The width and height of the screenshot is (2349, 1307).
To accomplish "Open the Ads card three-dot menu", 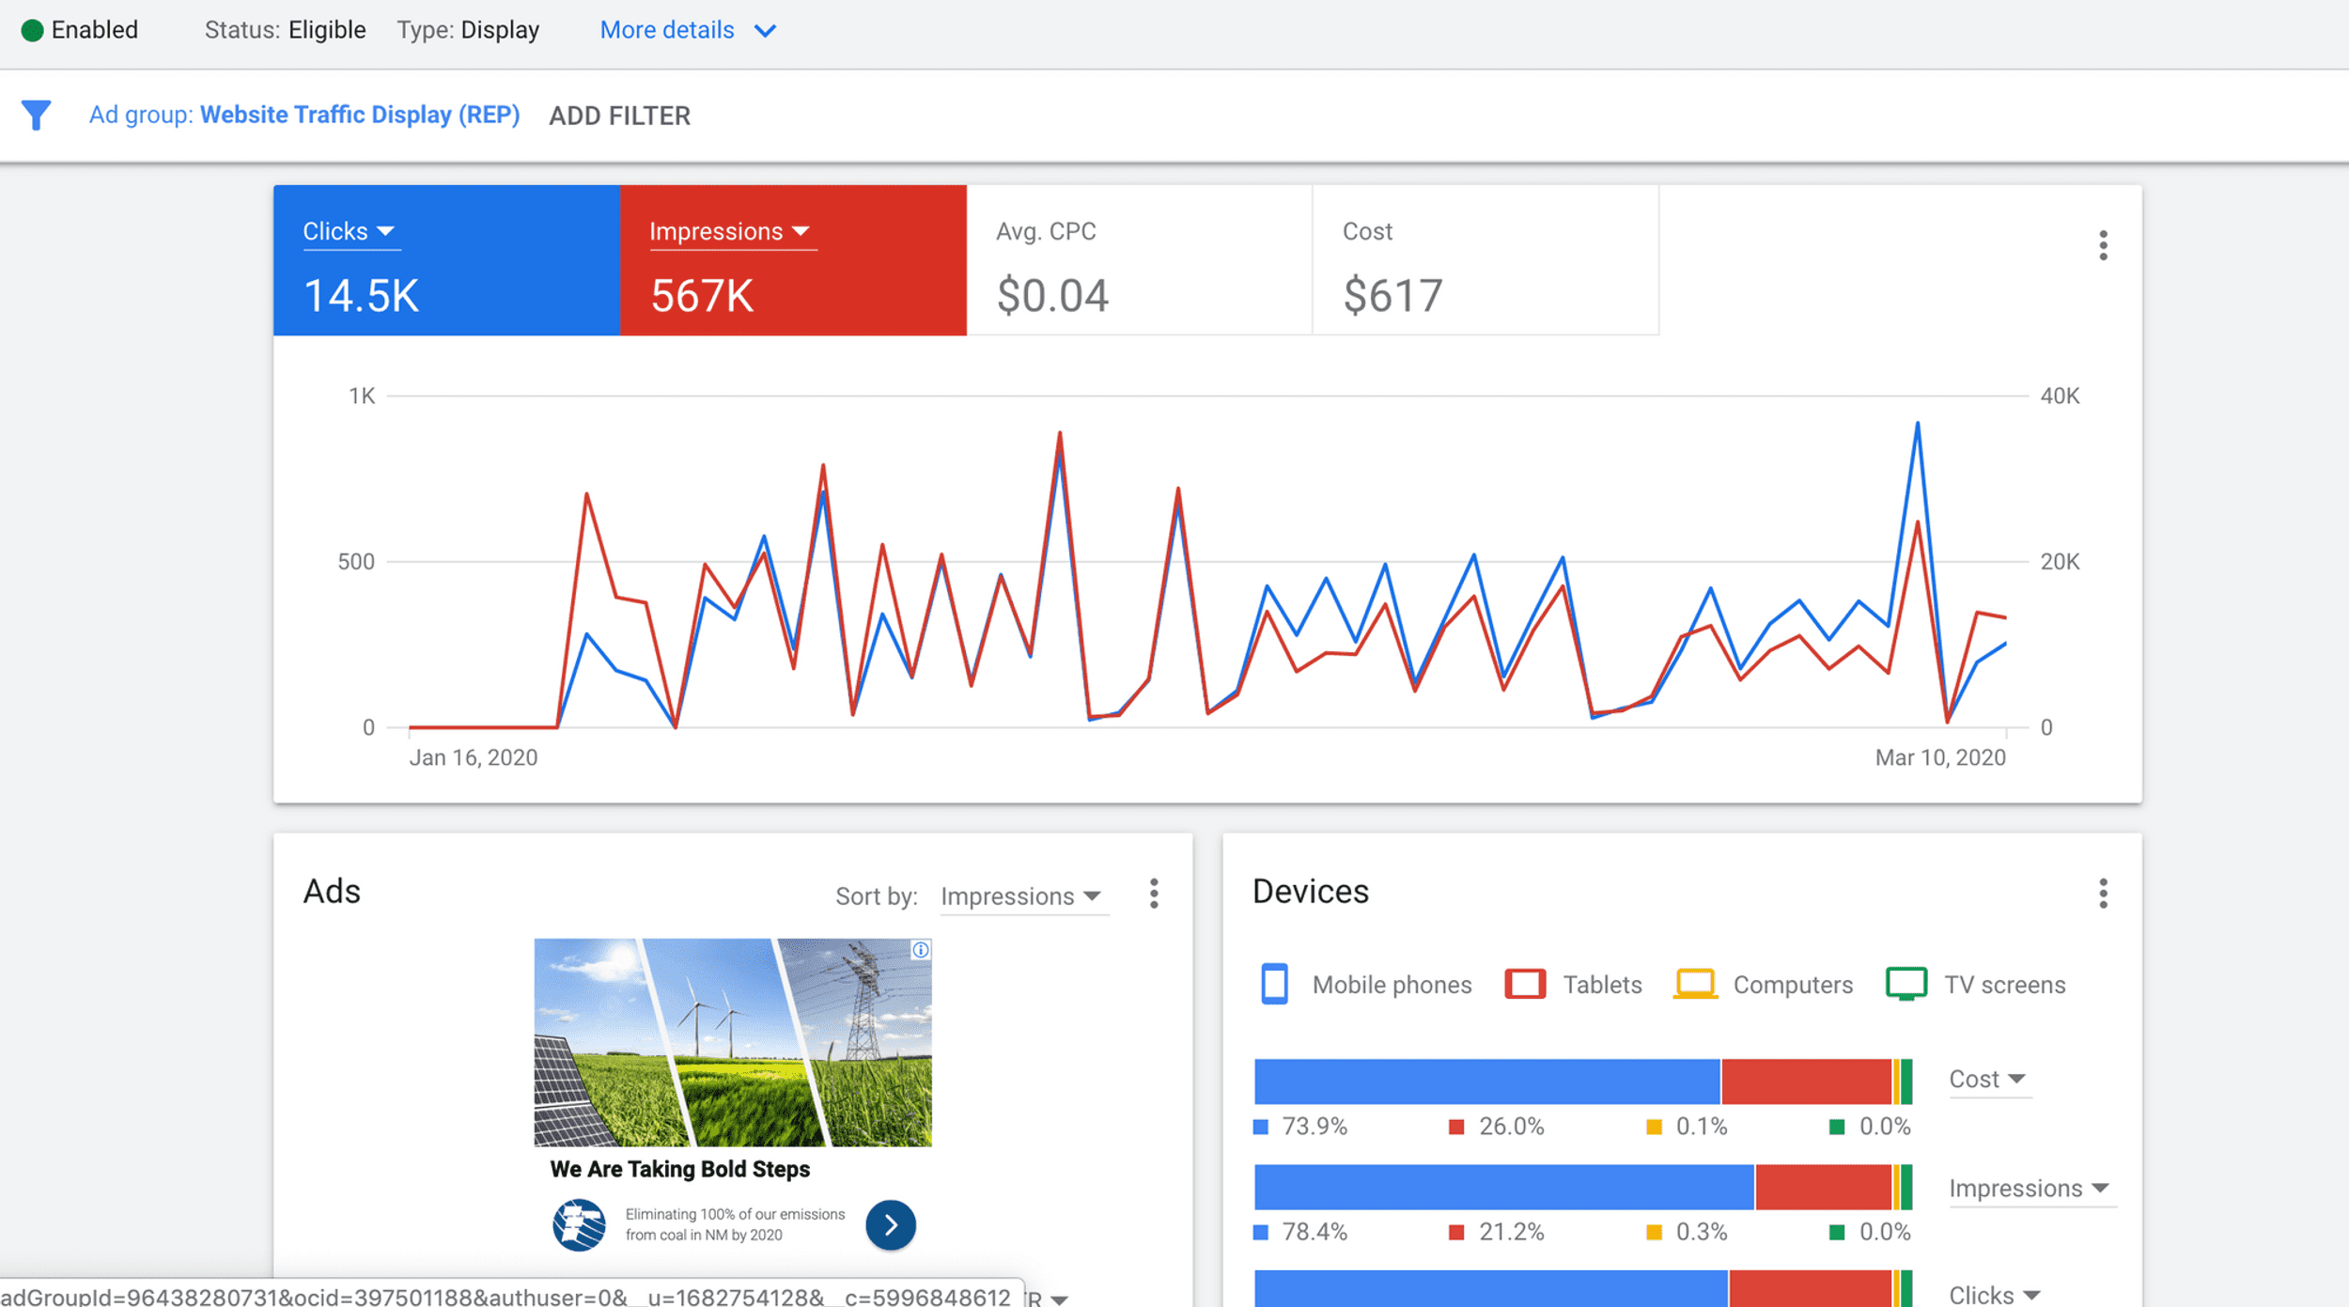I will [1154, 894].
